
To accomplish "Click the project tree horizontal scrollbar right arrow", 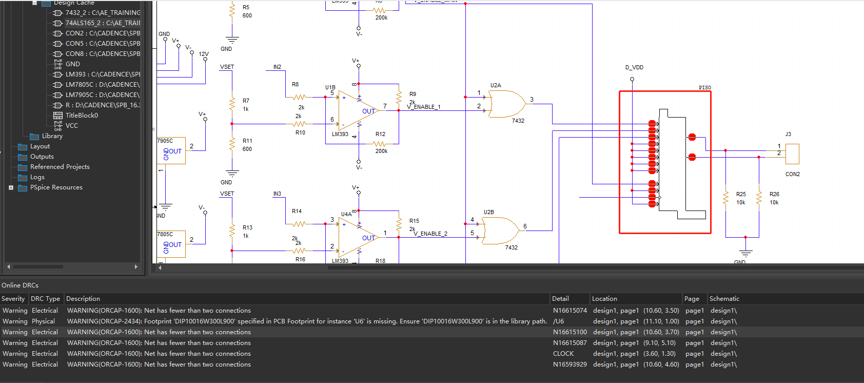I will [x=136, y=266].
